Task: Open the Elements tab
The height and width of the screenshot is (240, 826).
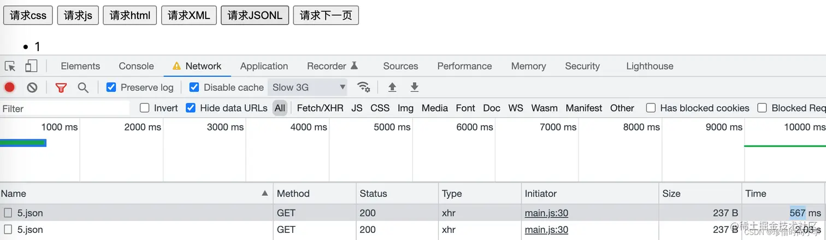Action: [x=80, y=66]
